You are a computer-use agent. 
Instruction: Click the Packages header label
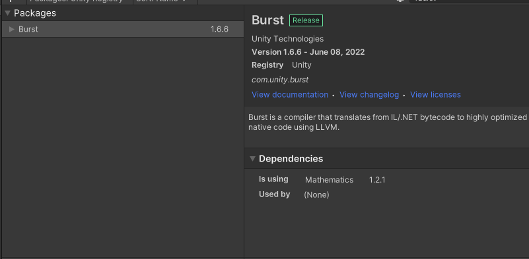35,13
